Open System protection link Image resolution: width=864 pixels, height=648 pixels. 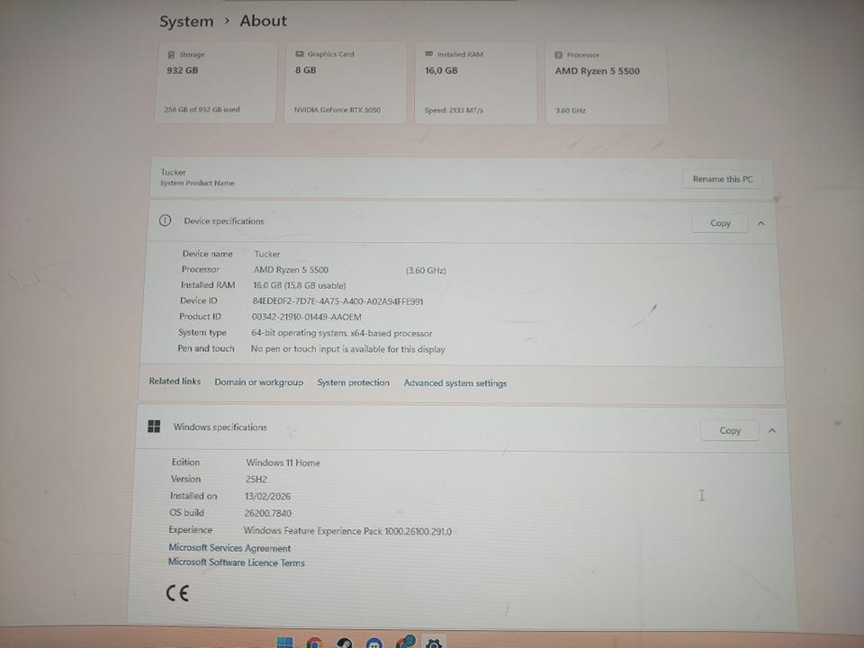tap(353, 382)
